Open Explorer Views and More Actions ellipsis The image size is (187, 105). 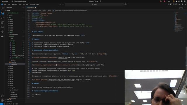(23, 8)
